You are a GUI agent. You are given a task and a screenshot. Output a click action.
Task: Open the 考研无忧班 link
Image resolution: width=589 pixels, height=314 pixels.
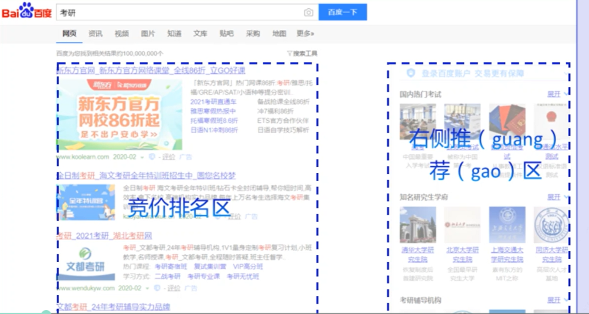pos(243,277)
